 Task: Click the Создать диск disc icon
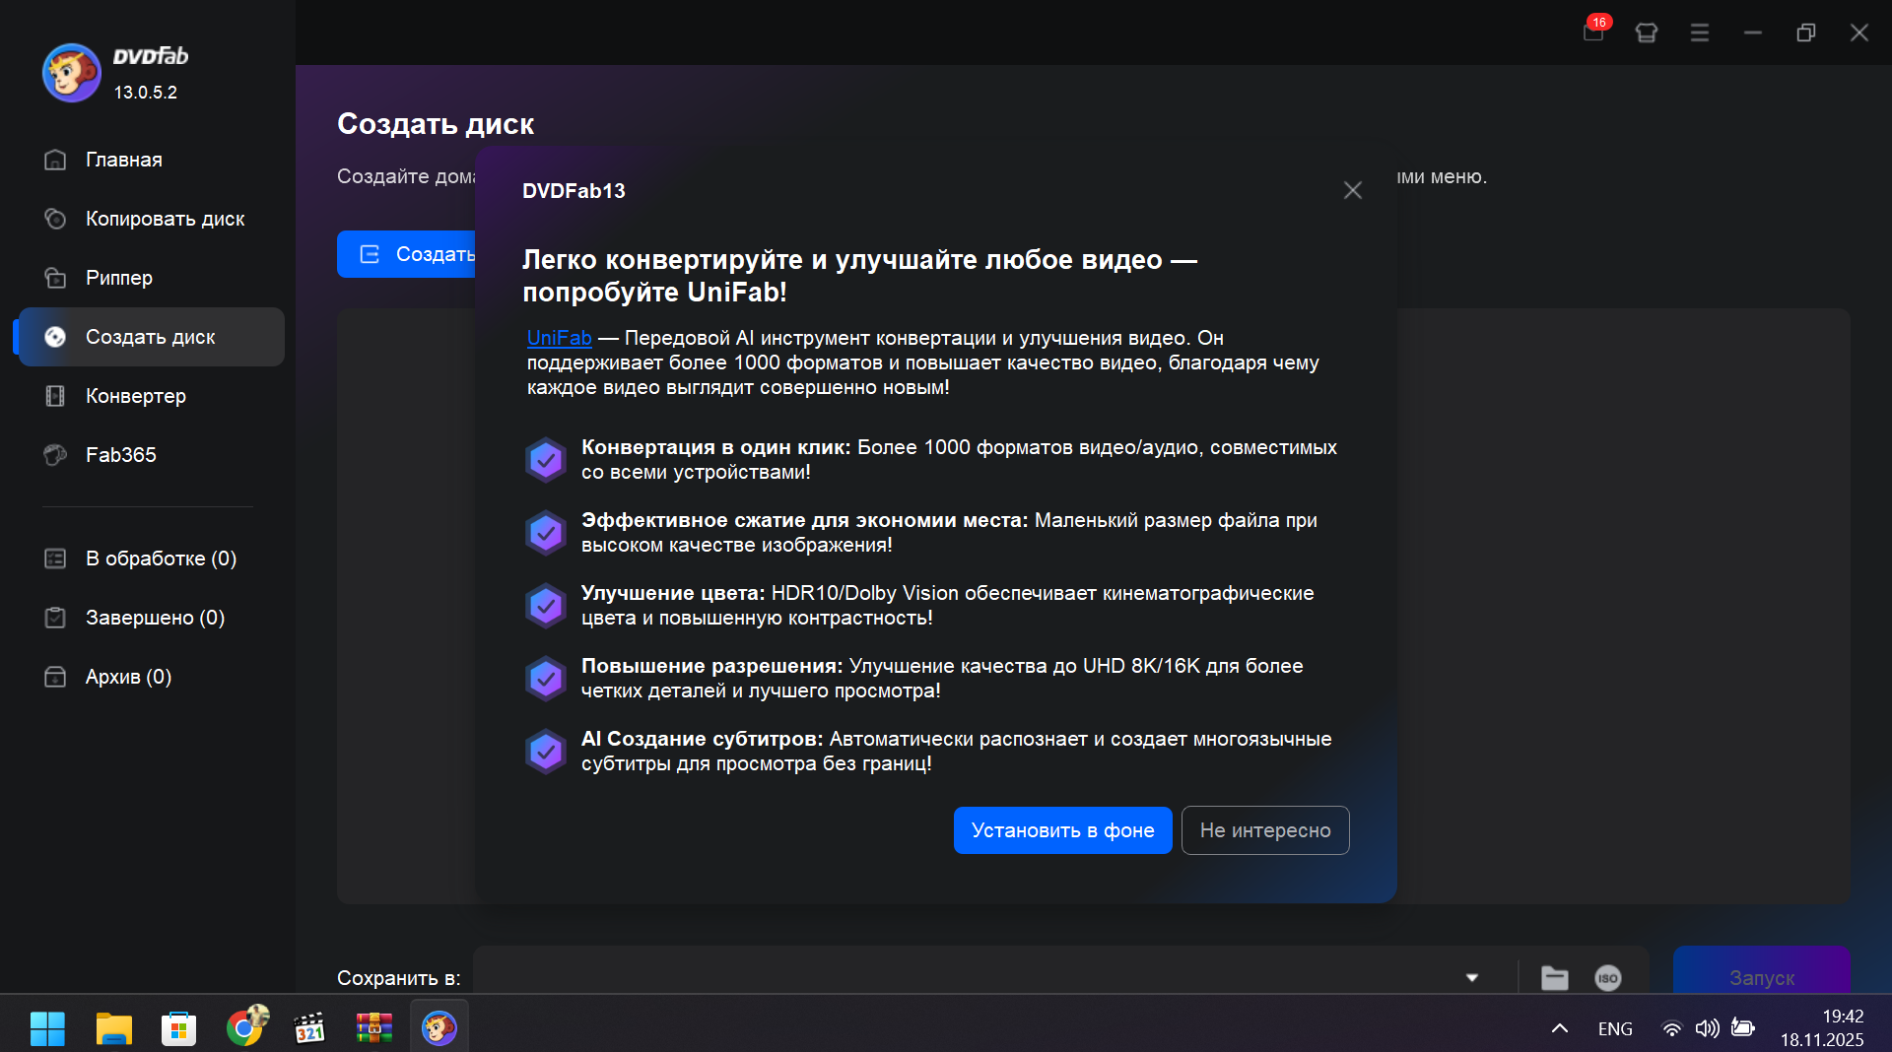55,337
